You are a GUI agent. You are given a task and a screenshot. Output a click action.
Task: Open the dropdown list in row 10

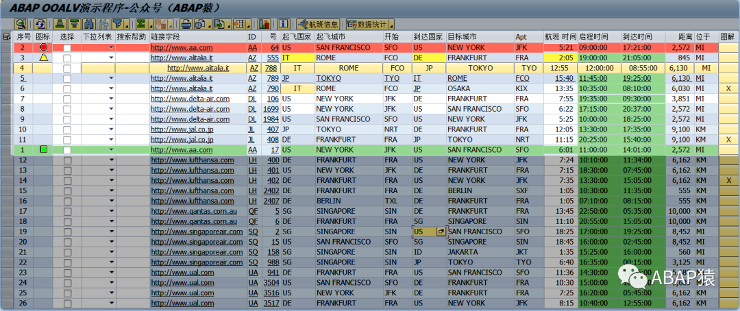112,129
